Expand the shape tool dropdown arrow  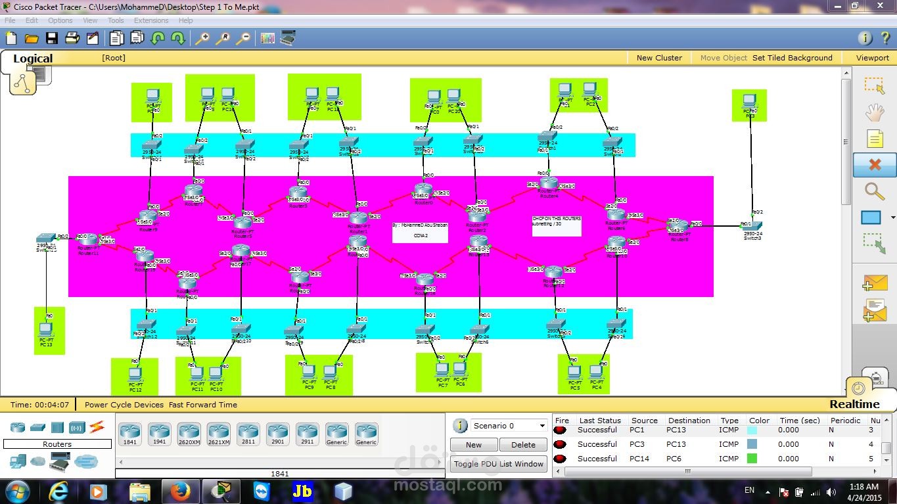(892, 218)
